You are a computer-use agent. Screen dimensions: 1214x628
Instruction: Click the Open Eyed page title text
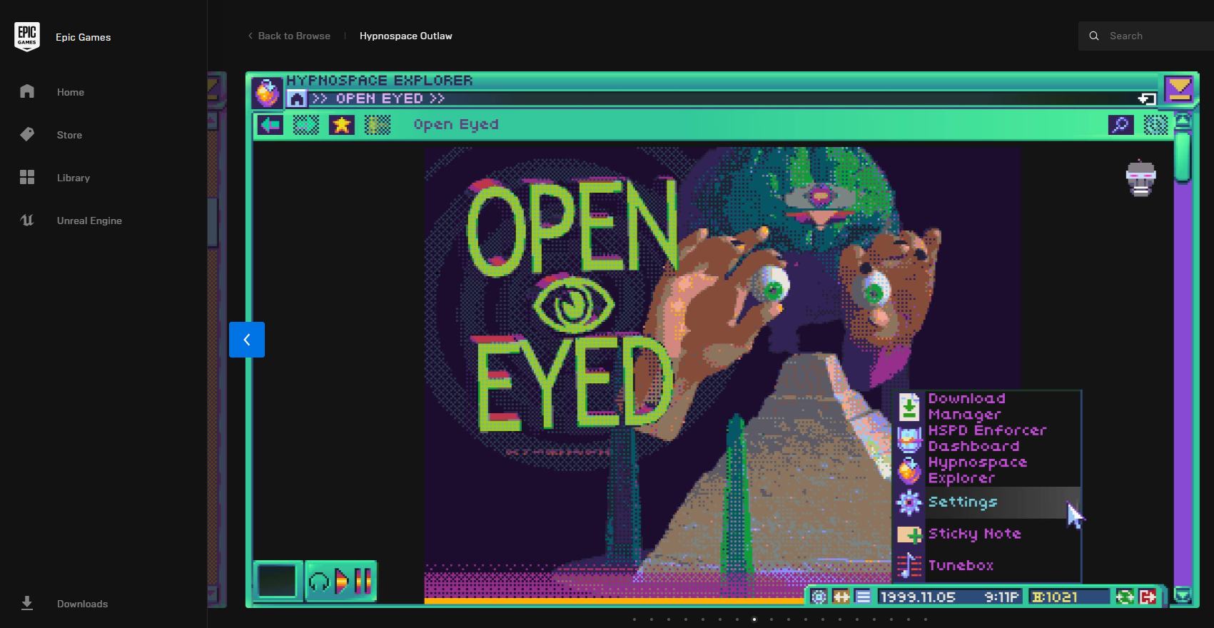click(x=456, y=125)
